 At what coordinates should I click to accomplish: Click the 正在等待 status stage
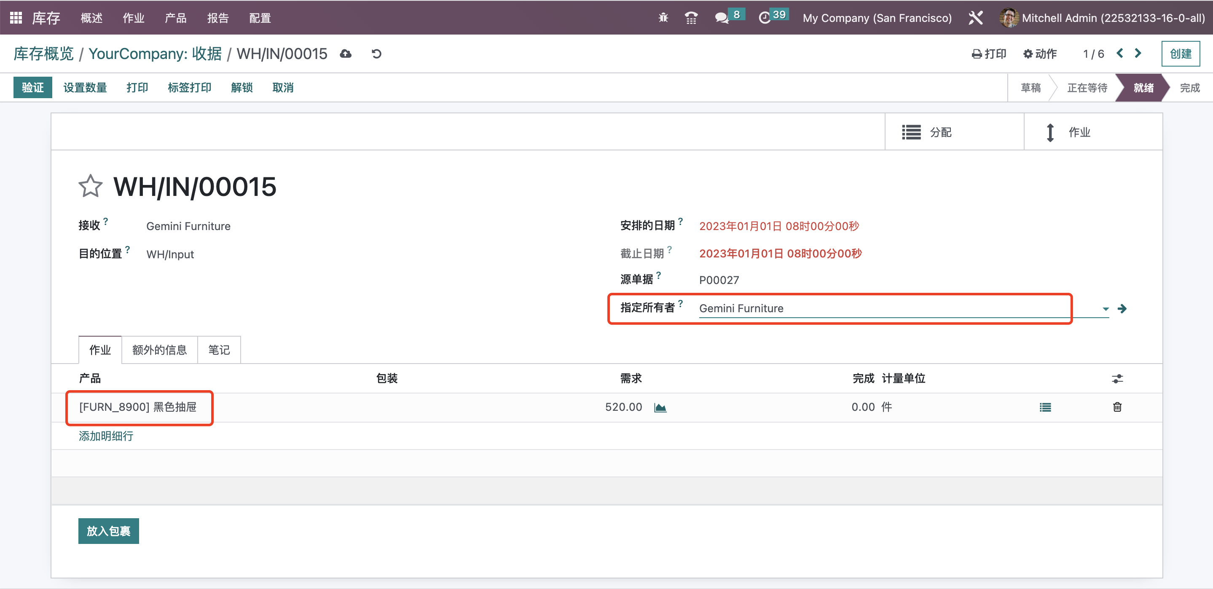pos(1087,88)
